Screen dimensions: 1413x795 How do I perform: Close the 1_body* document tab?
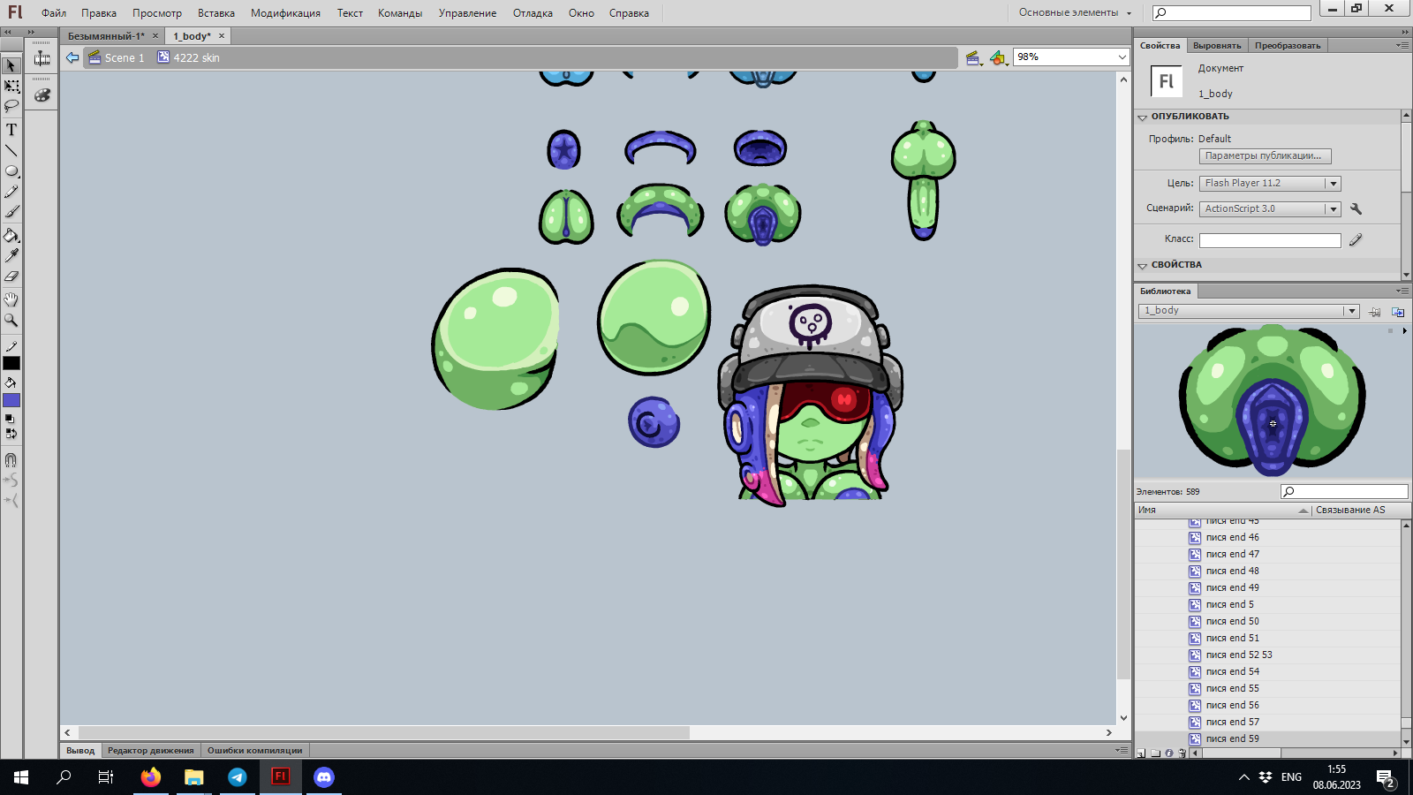coord(222,36)
